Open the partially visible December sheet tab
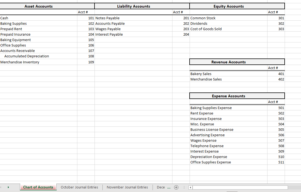Viewport: 301px width, 192px height. 160,187
